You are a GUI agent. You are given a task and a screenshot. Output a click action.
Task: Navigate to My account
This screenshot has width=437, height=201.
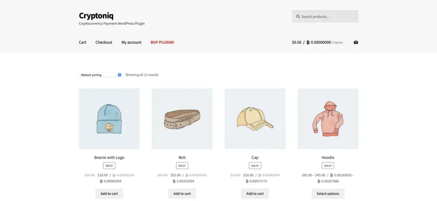click(x=131, y=42)
